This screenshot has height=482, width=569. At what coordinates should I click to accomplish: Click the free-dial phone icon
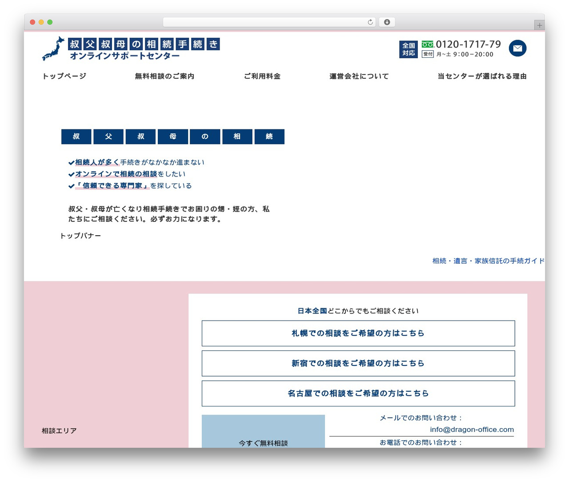tap(428, 44)
